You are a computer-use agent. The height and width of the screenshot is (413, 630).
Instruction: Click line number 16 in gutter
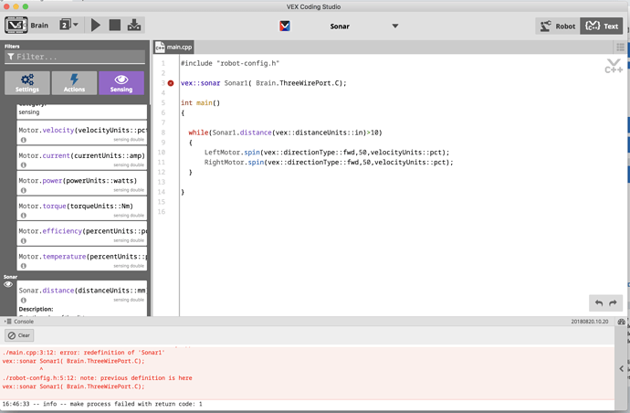click(x=162, y=212)
